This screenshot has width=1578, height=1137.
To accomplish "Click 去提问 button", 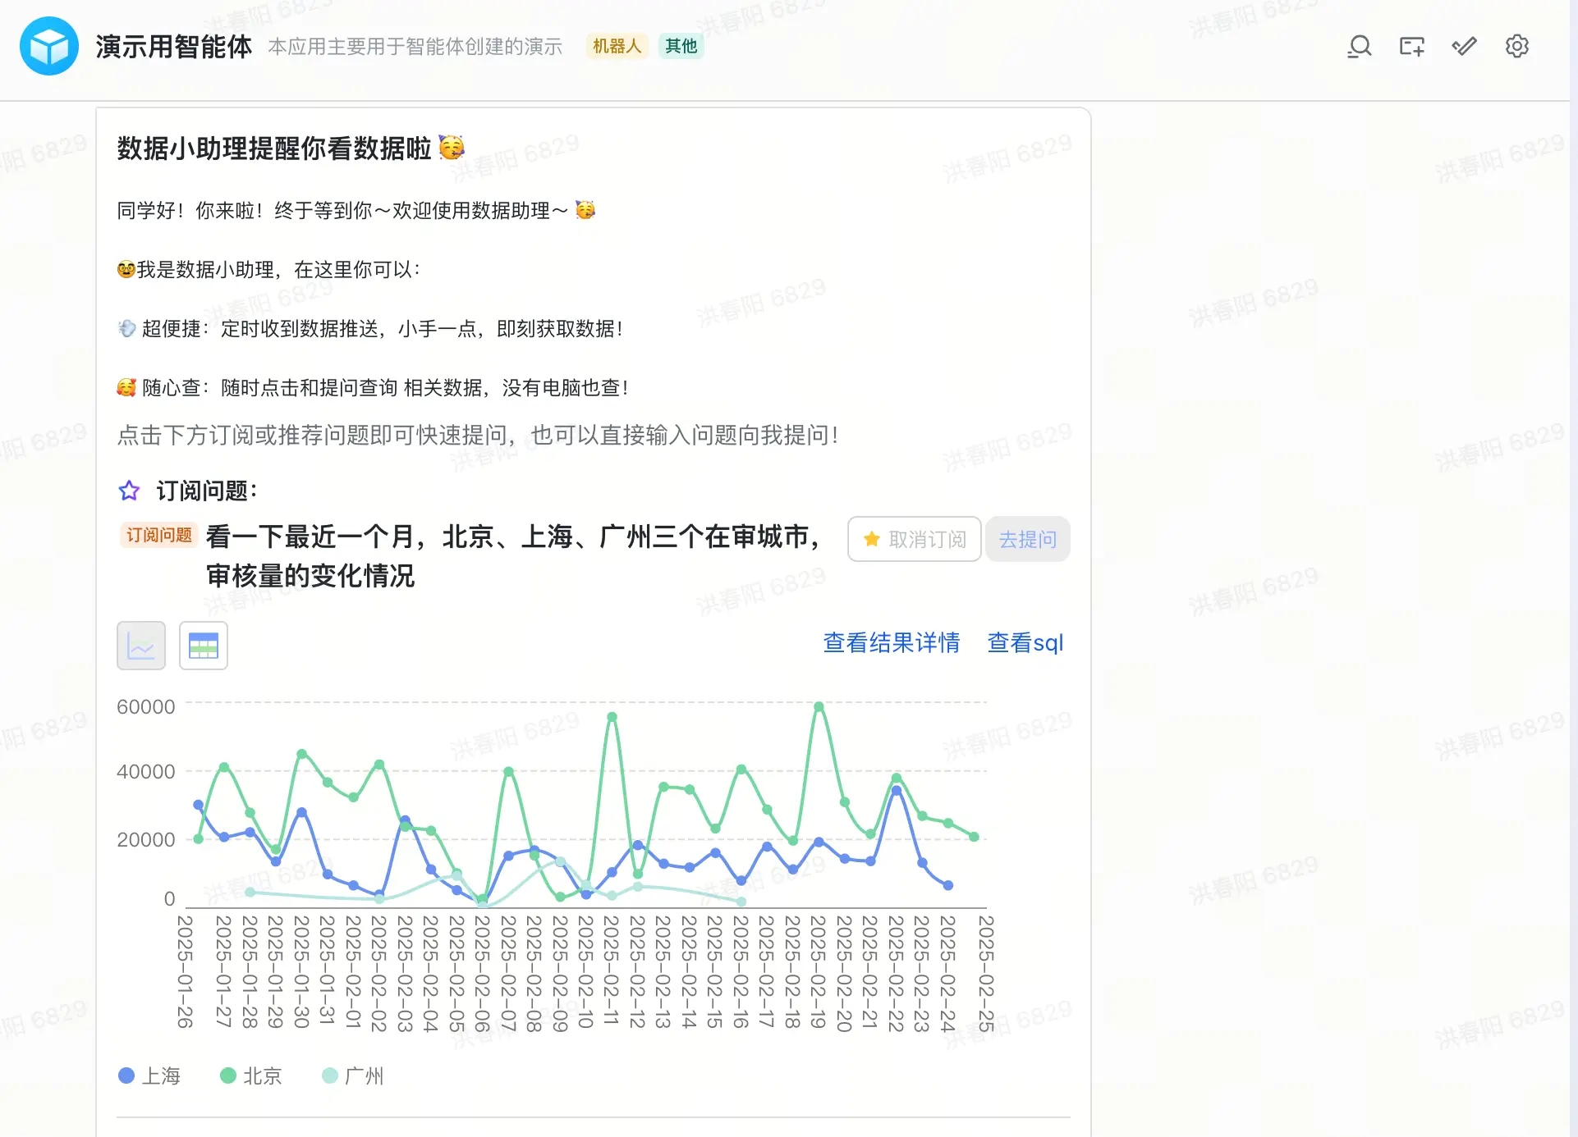I will pyautogui.click(x=1028, y=539).
